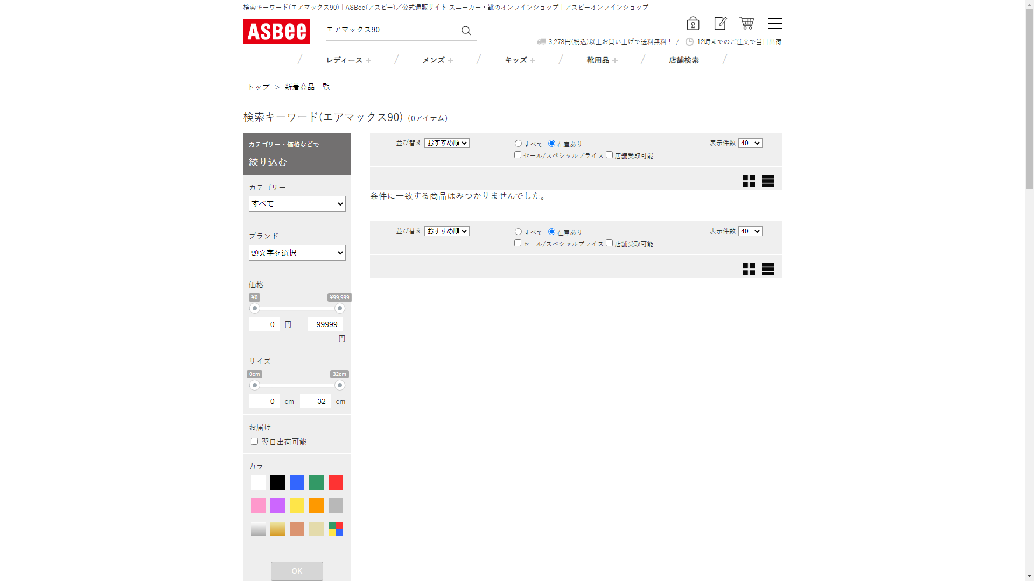Switch to list view in top toolbar
1034x581 pixels.
coord(768,181)
